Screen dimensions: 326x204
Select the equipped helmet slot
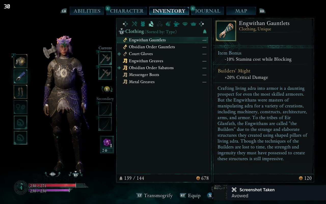[x=20, y=61]
